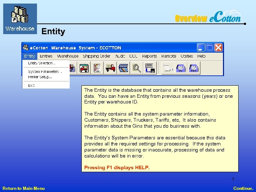Open the Entries menu
256x192 pixels.
click(x=46, y=56)
